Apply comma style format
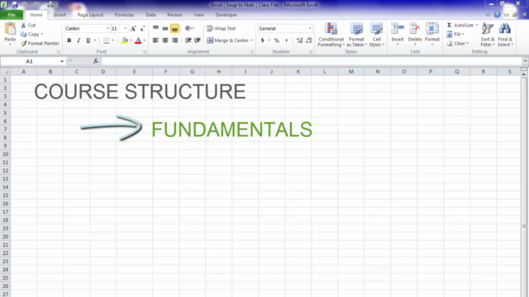Image resolution: width=529 pixels, height=297 pixels. (x=287, y=40)
